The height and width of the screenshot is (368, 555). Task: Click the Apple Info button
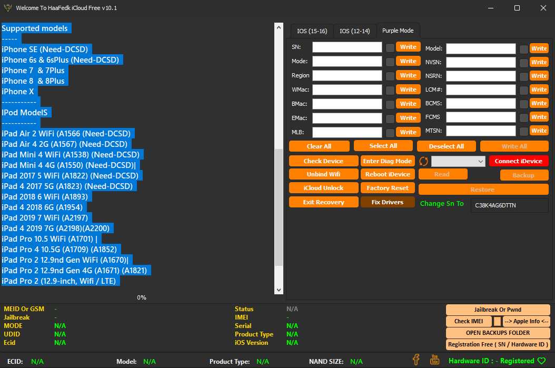pos(526,321)
